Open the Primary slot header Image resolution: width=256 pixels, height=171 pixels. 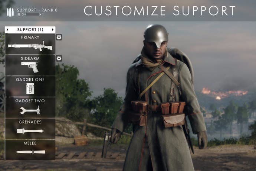tap(30, 37)
